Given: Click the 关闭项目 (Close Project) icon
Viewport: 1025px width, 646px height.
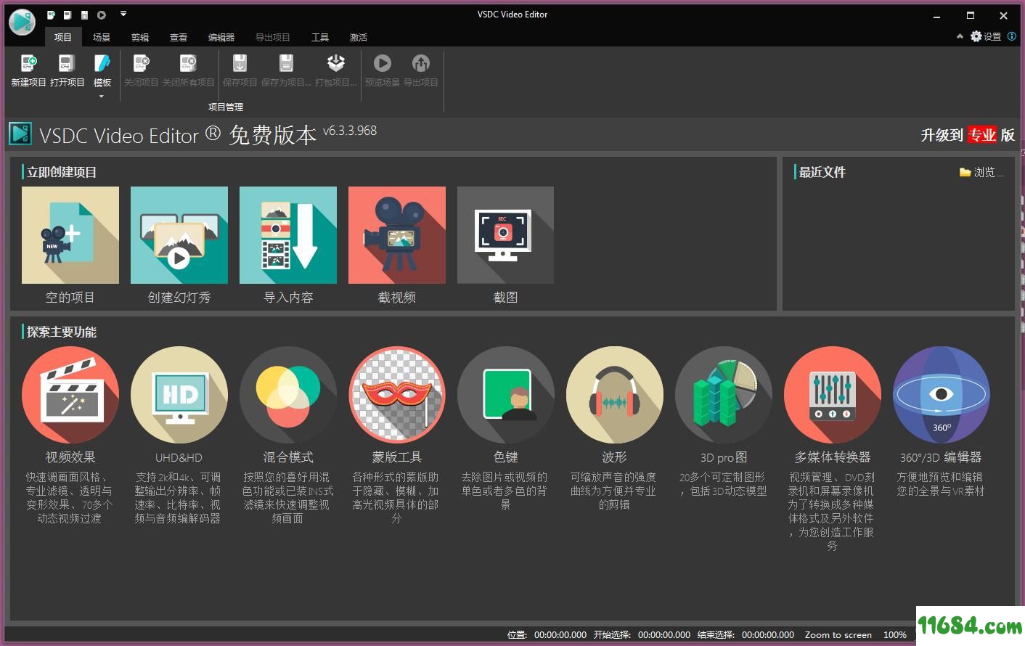Looking at the screenshot, I should (x=141, y=64).
